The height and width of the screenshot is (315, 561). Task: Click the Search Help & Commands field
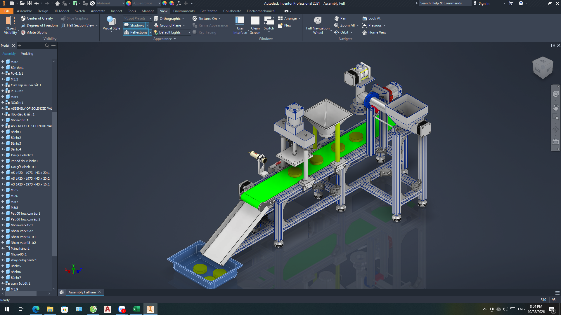[445, 3]
